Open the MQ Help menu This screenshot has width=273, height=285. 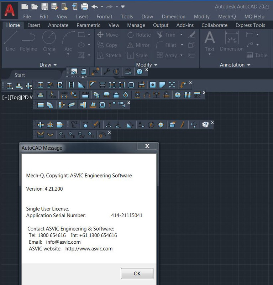pos(254,16)
